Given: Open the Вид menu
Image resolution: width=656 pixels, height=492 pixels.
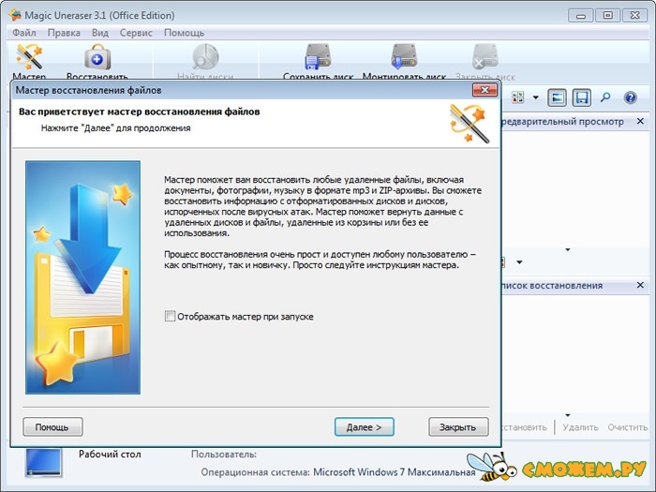Looking at the screenshot, I should click(x=100, y=33).
